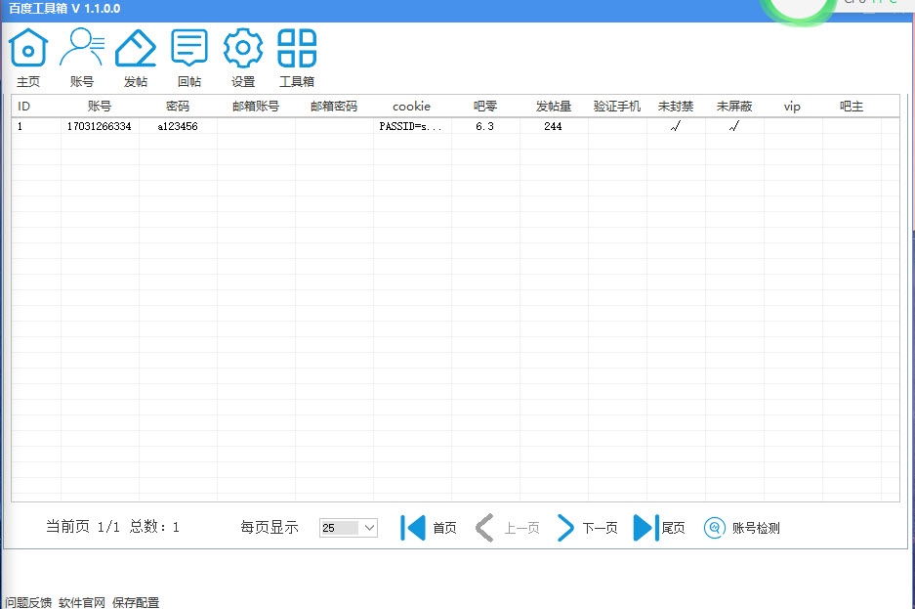
Task: Open the 主页 home icon
Action: click(28, 58)
